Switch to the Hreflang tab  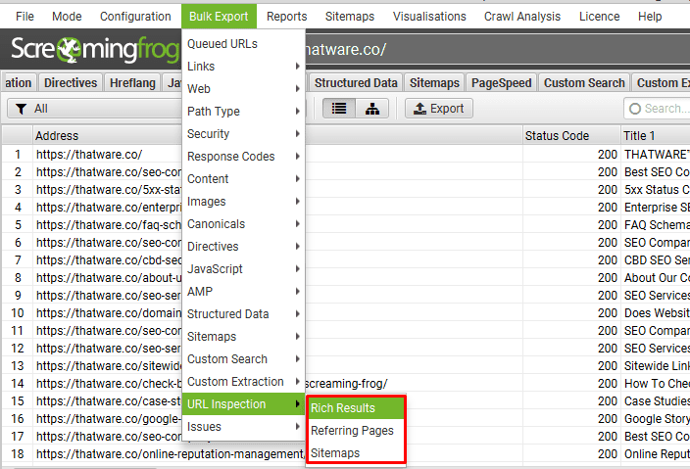tap(132, 82)
